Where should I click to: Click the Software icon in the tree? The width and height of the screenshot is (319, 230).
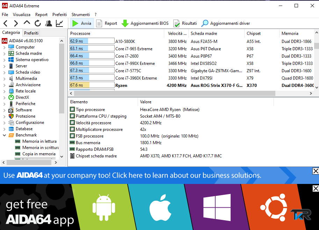point(11,110)
